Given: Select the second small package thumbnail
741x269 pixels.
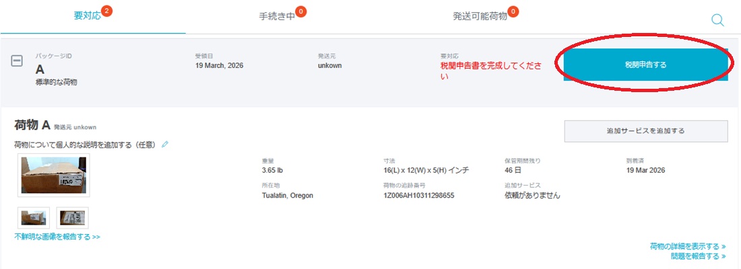Looking at the screenshot, I should coord(72,217).
